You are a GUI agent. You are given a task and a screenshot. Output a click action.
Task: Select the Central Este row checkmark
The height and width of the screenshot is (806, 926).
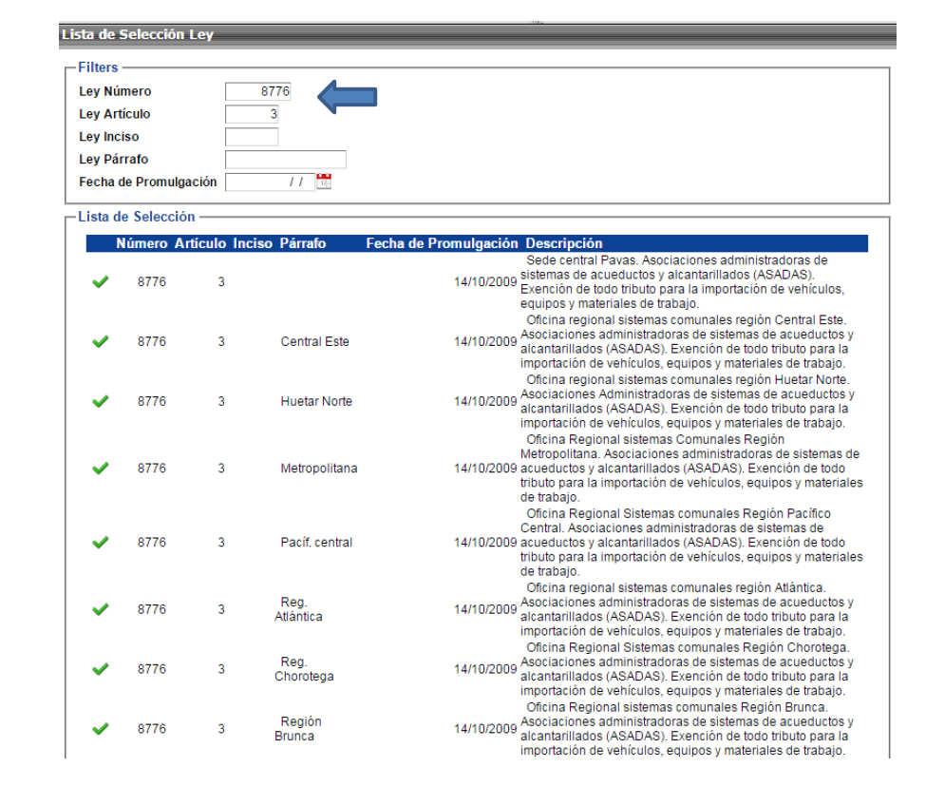[100, 342]
